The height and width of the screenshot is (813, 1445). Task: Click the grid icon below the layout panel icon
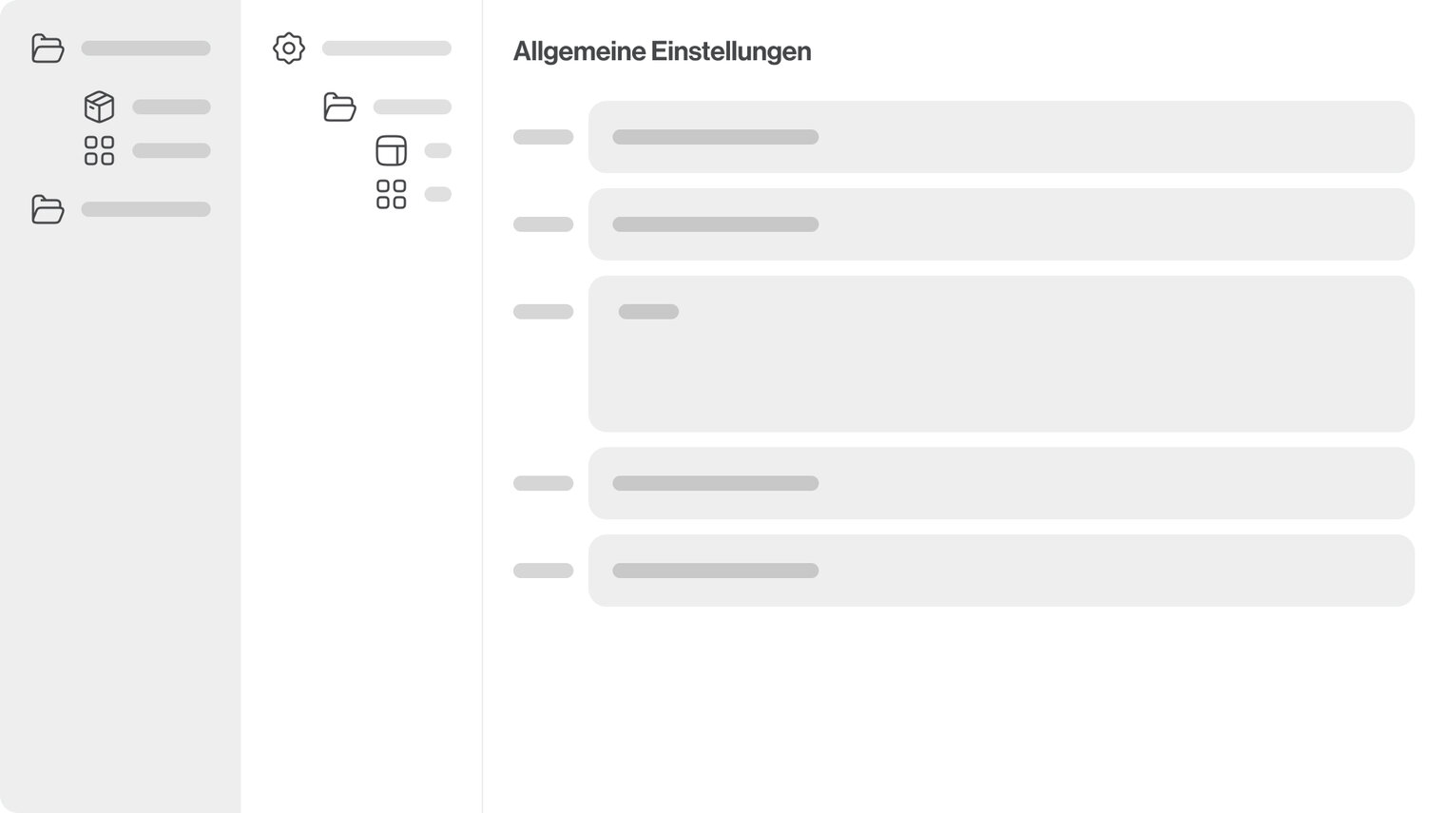pyautogui.click(x=391, y=194)
